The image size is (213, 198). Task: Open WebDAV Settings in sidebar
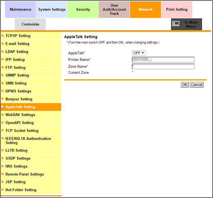31,115
